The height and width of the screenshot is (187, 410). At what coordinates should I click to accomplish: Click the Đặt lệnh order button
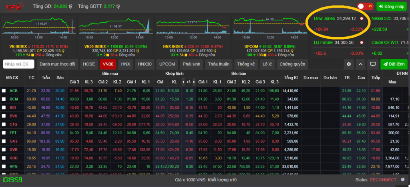point(394,64)
